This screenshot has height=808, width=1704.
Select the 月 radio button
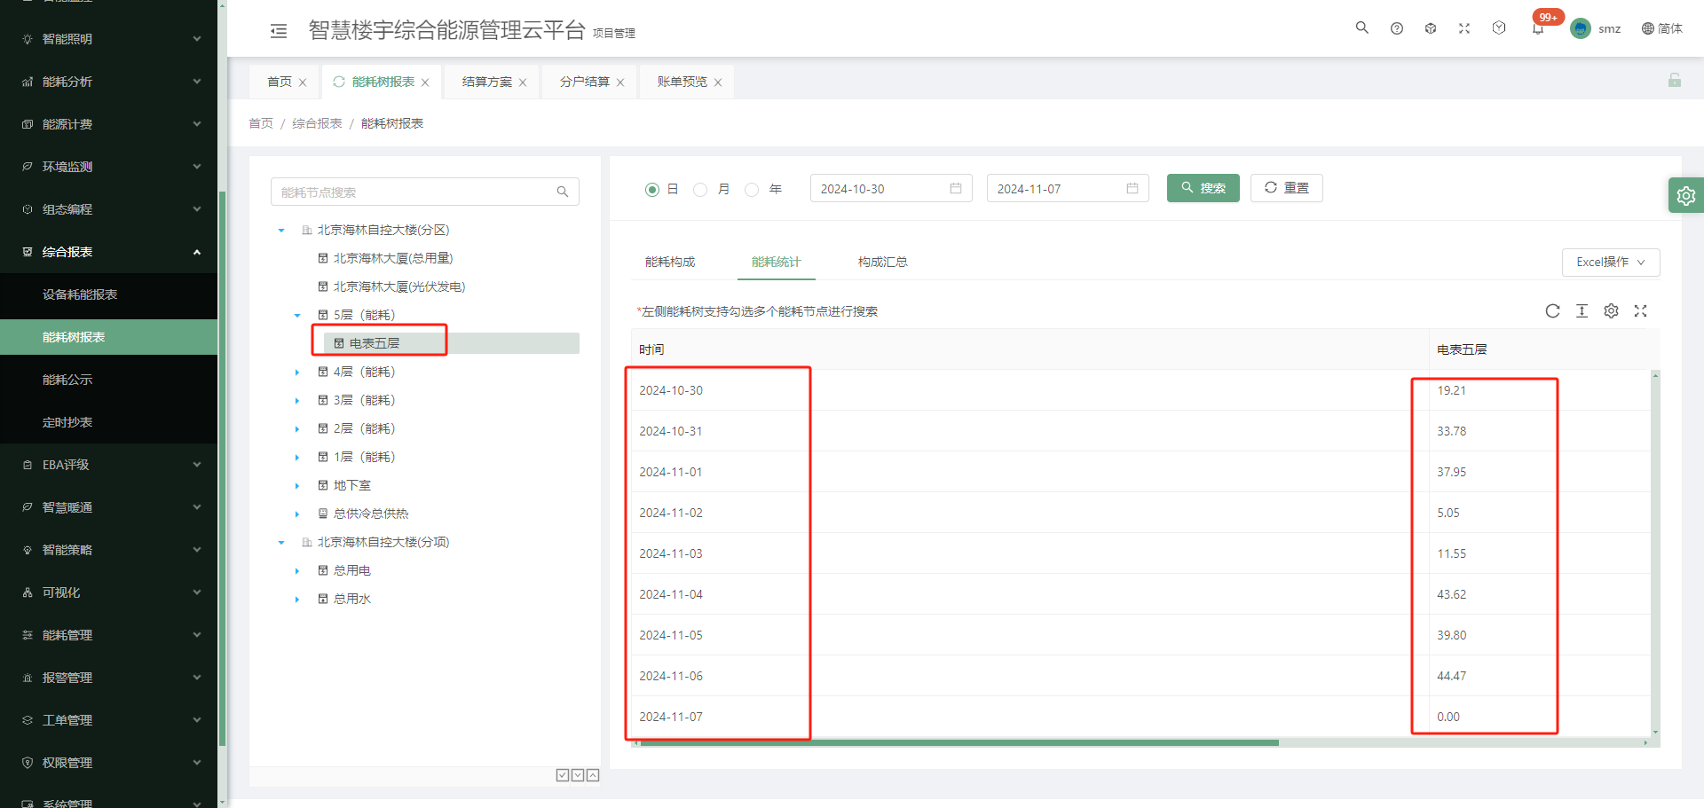click(700, 189)
